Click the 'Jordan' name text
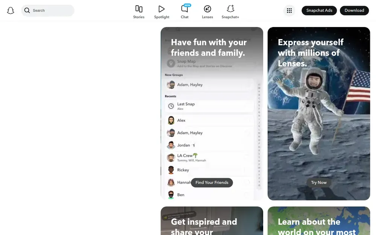 tap(183, 145)
